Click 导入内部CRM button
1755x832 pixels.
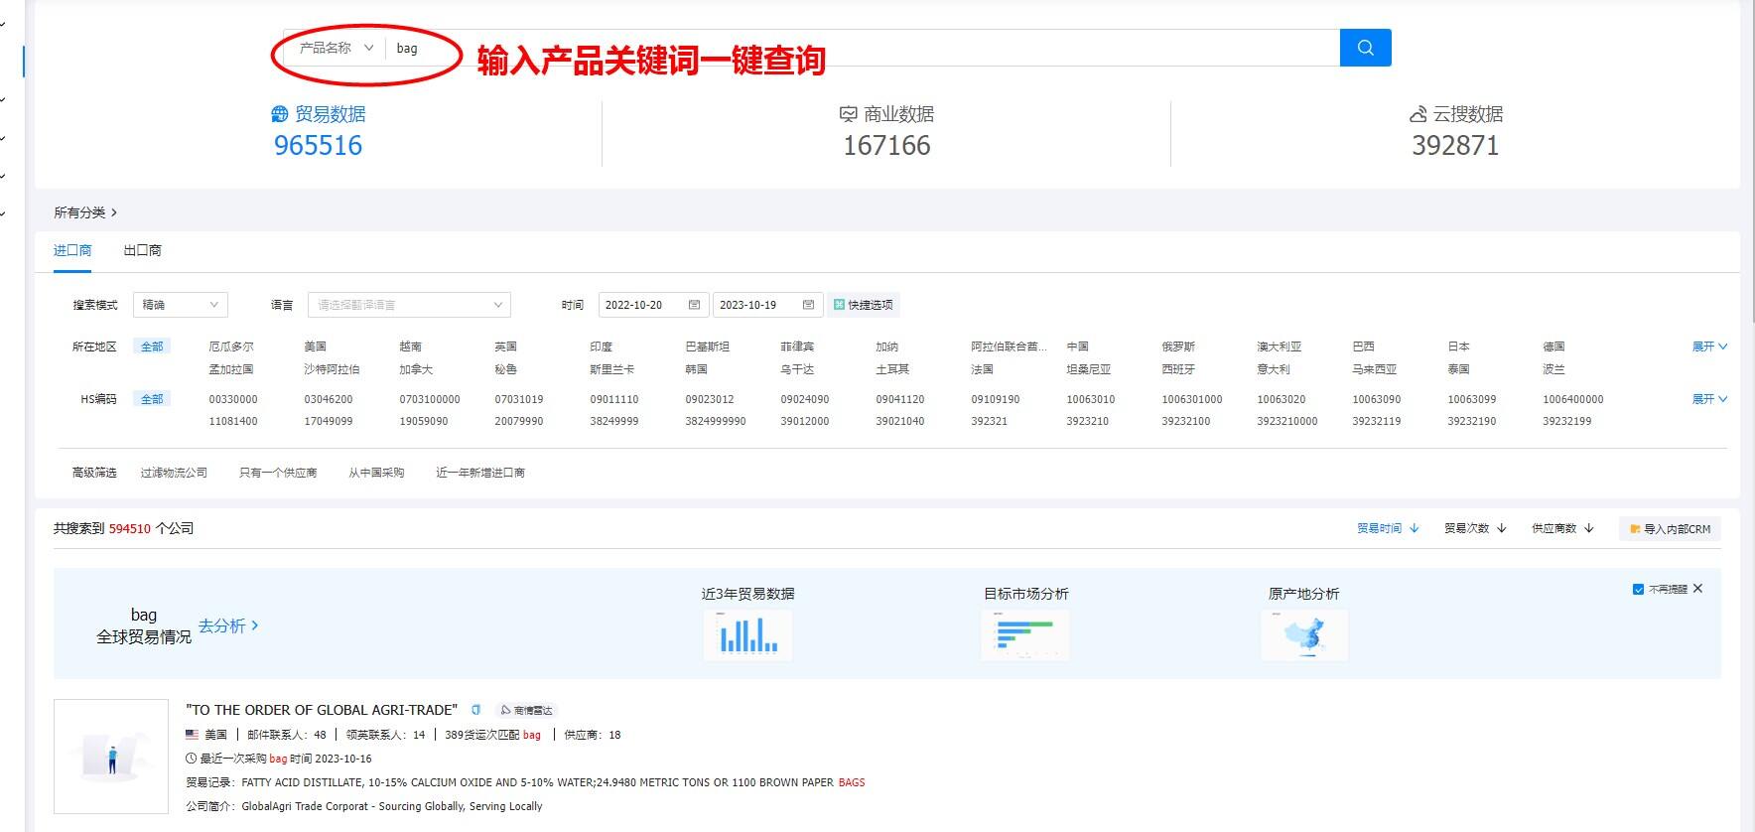[1670, 529]
